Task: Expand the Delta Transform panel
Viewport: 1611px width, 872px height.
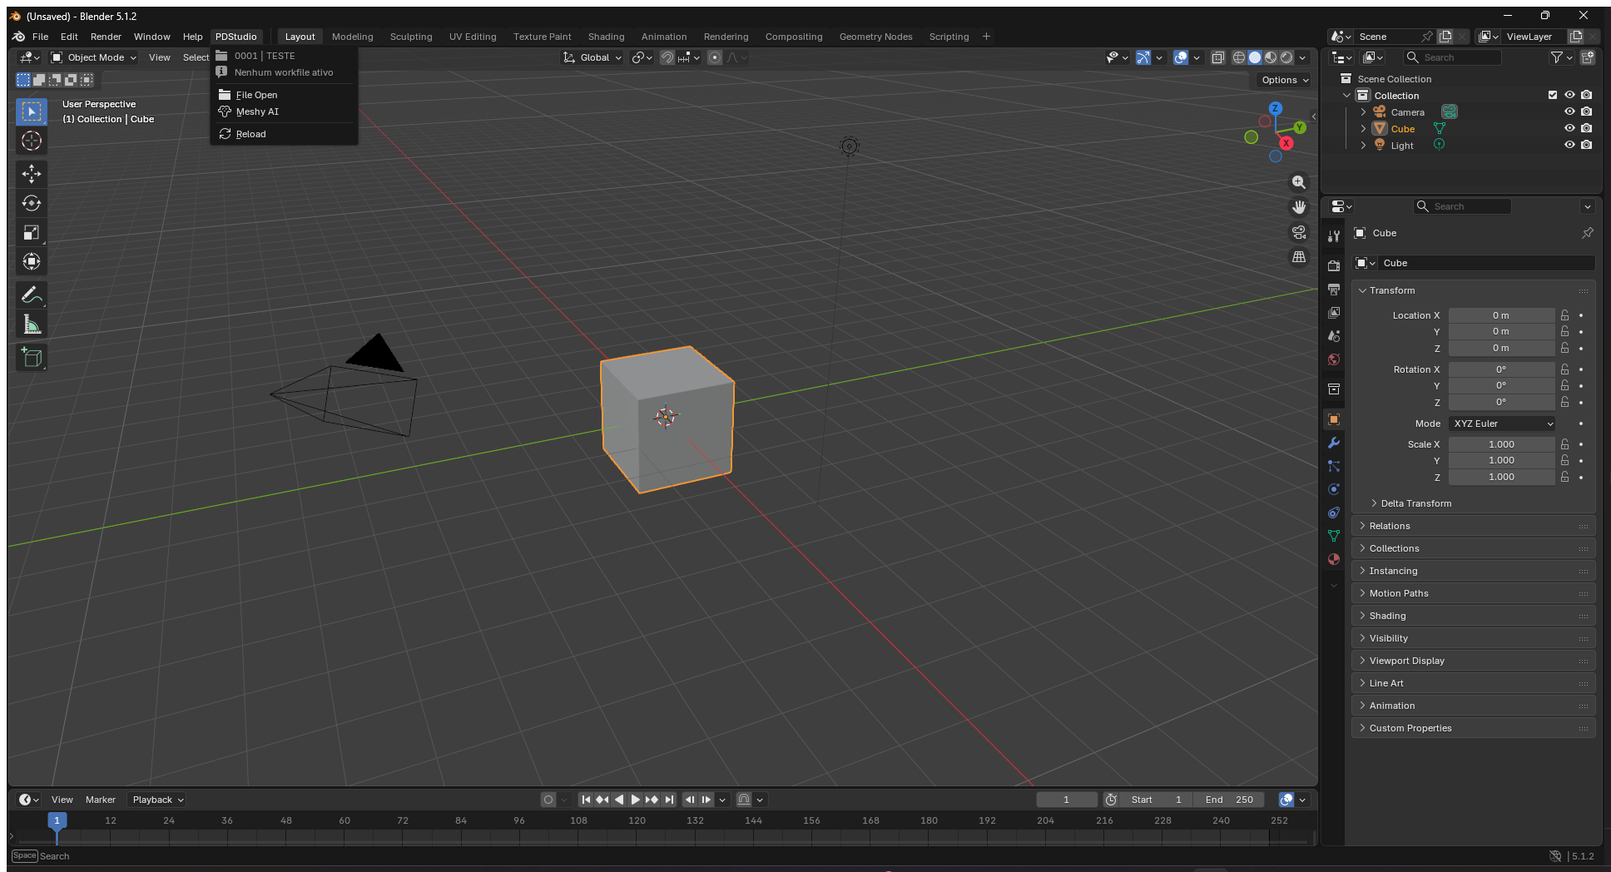Action: pos(1415,503)
